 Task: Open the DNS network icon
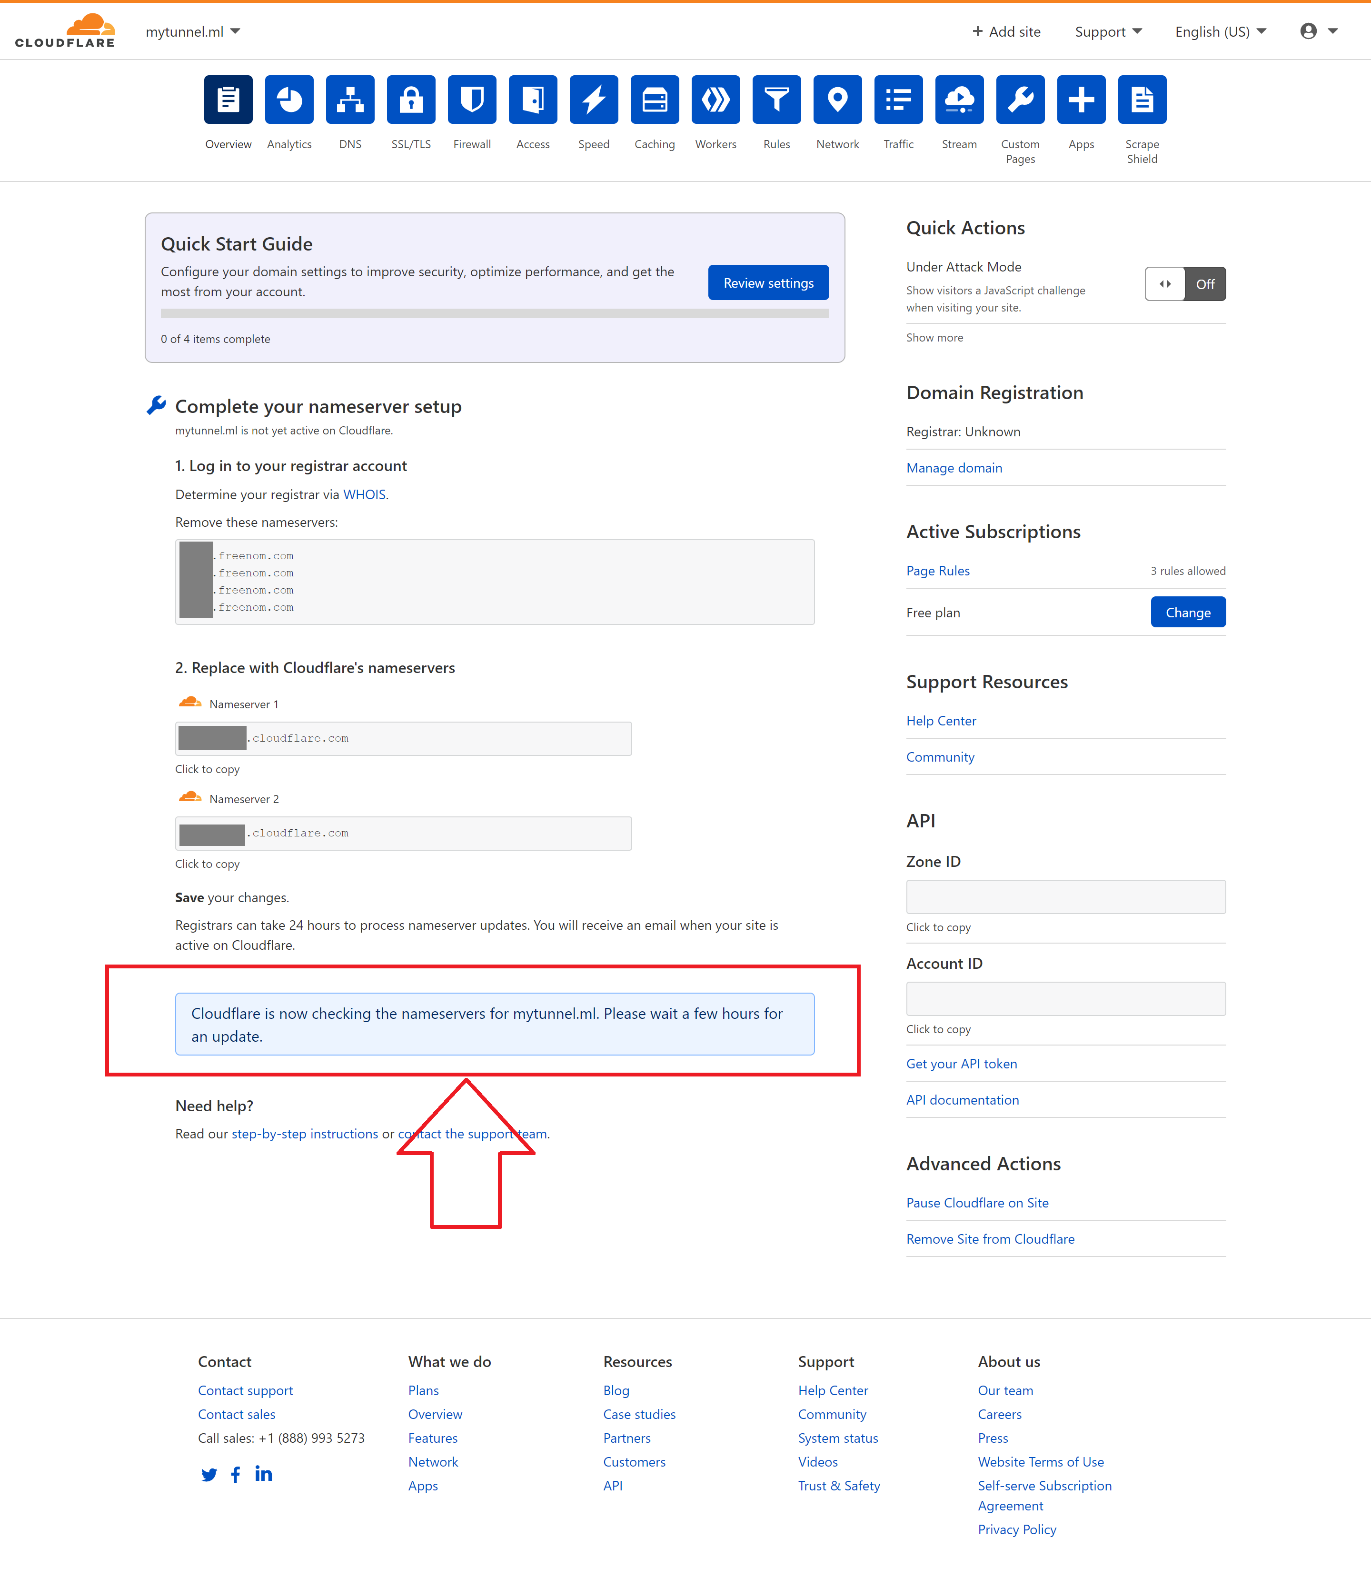pos(350,100)
